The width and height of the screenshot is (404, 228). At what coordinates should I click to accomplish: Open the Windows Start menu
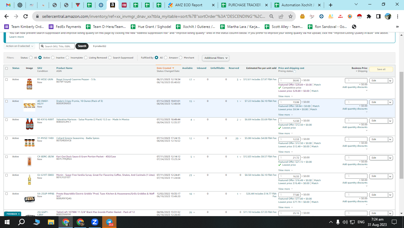coord(7,222)
